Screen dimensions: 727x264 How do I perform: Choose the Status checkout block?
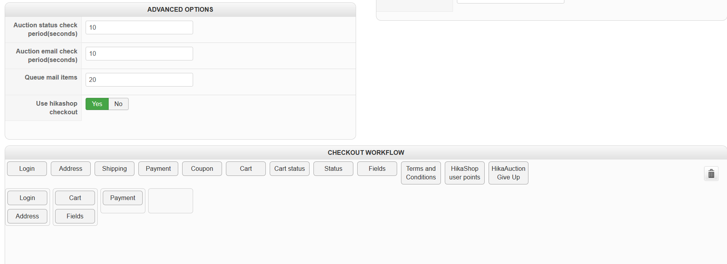333,168
